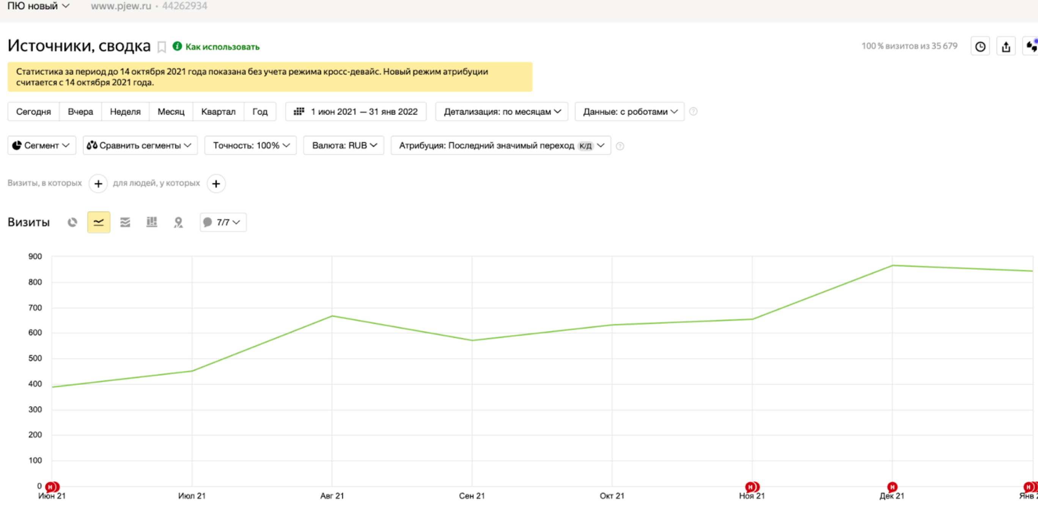Add people condition plus button
This screenshot has width=1038, height=518.
point(216,184)
